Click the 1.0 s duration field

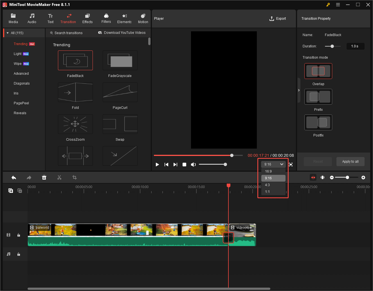[355, 46]
